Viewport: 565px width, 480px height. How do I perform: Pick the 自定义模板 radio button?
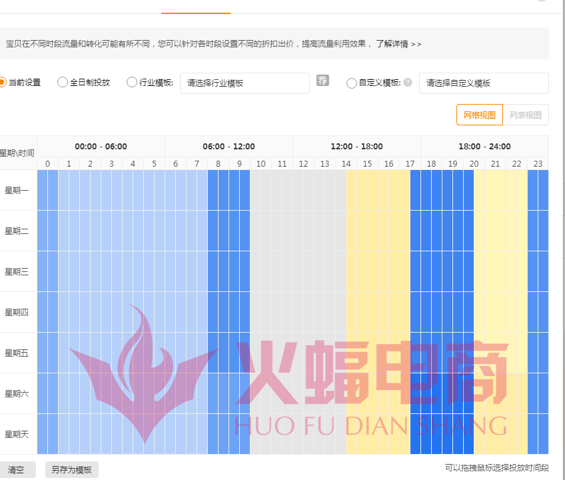[x=352, y=83]
